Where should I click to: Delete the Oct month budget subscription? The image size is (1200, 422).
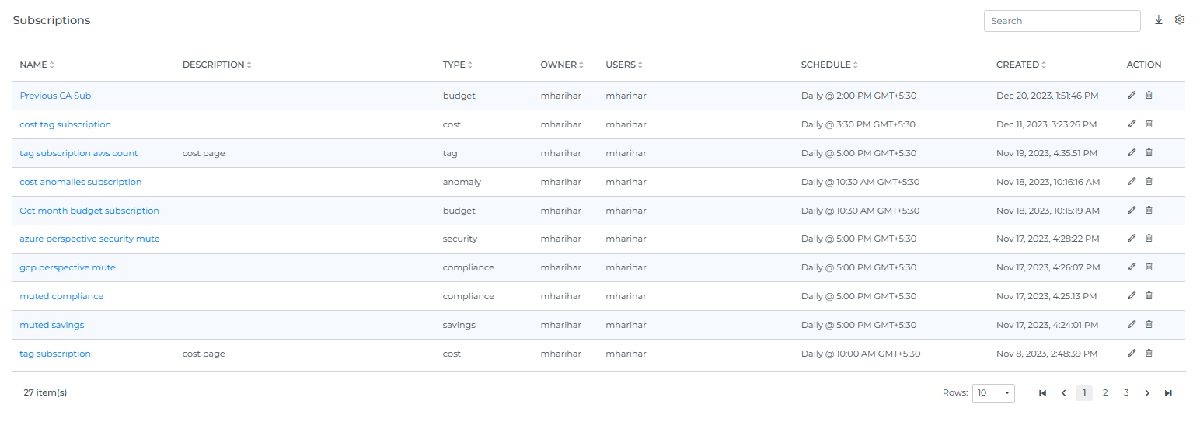click(1149, 211)
